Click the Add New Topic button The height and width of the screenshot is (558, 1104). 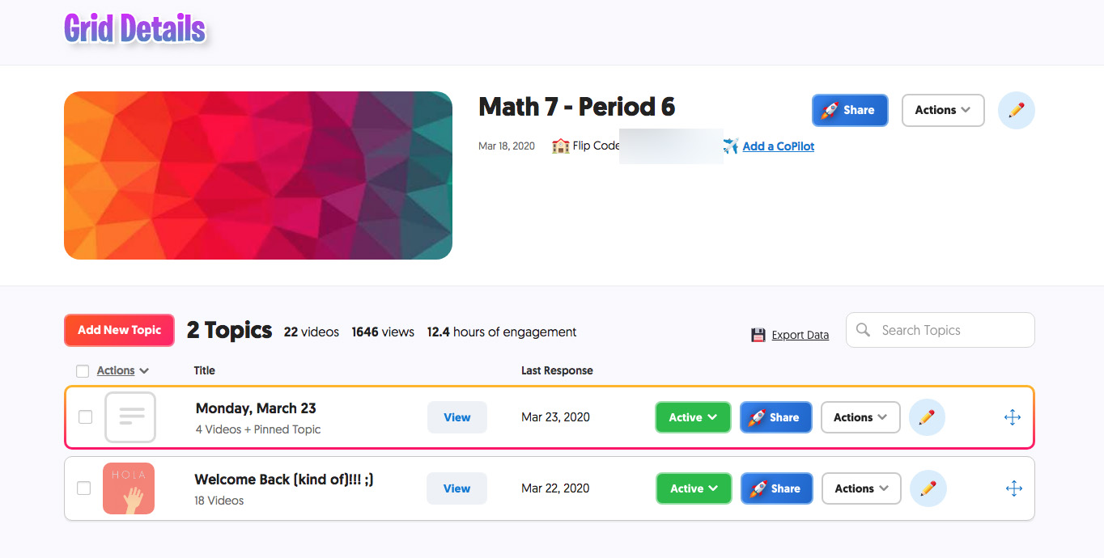tap(119, 330)
